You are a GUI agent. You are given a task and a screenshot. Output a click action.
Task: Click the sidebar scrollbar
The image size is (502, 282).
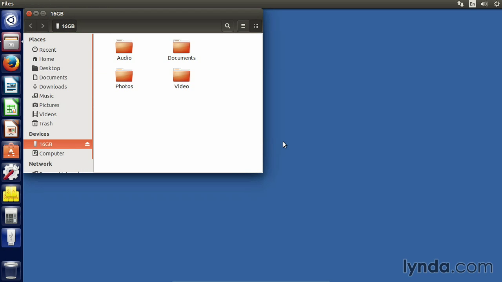coord(93,96)
